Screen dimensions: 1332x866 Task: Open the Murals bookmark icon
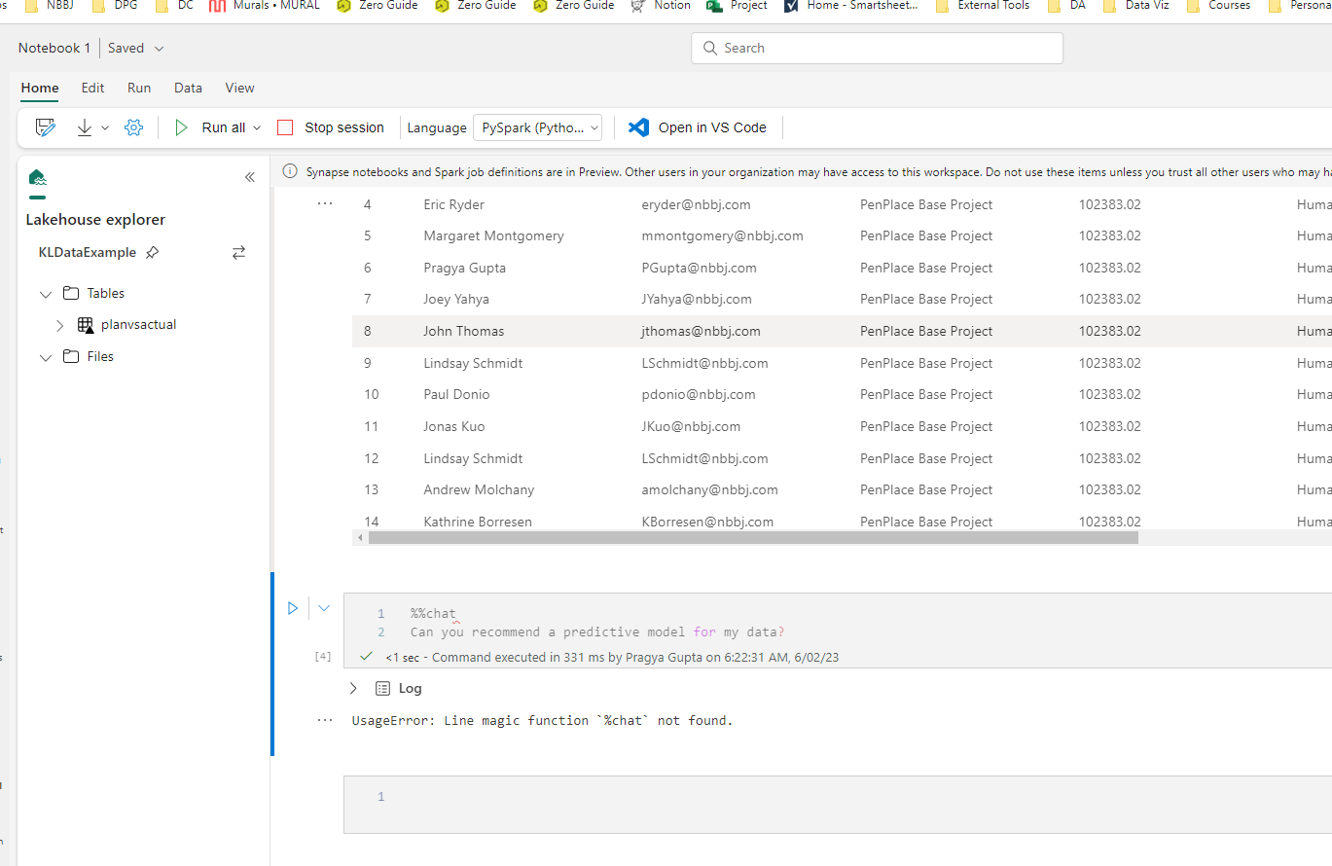(217, 5)
